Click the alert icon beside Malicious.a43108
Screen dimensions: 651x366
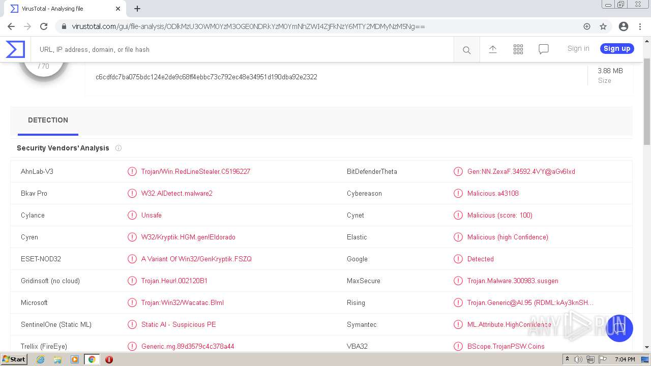(x=458, y=193)
